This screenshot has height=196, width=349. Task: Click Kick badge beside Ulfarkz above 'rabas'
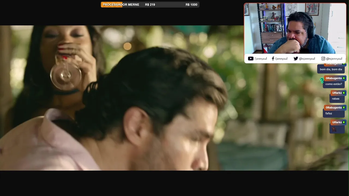coord(344,93)
